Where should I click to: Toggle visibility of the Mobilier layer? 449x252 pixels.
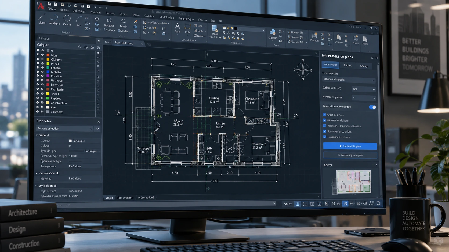38,72
